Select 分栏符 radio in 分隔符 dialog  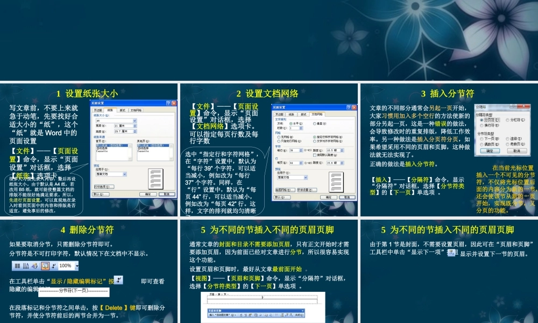point(507,120)
